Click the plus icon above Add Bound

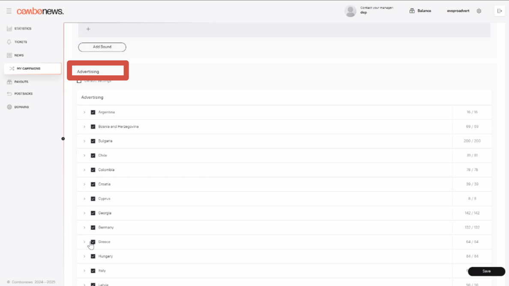[x=88, y=29]
